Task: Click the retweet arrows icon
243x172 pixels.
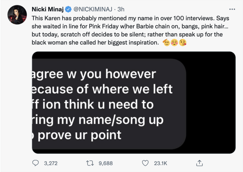Action: click(x=90, y=163)
